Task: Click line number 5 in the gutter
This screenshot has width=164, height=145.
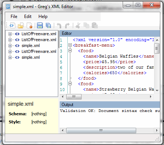Action: (61, 62)
